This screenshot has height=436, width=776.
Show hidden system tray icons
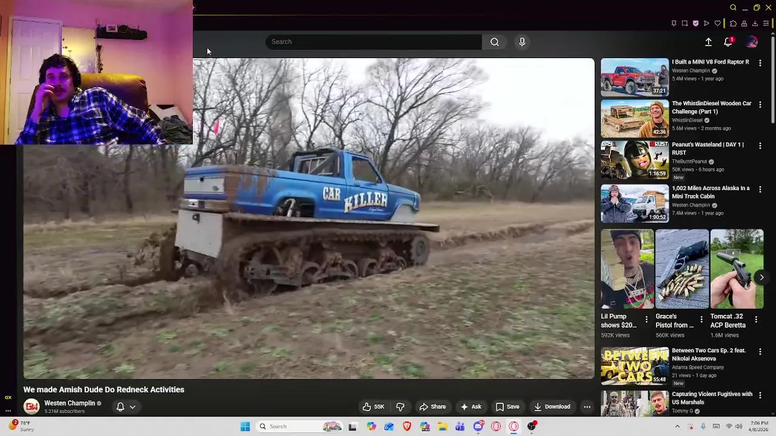(x=677, y=426)
